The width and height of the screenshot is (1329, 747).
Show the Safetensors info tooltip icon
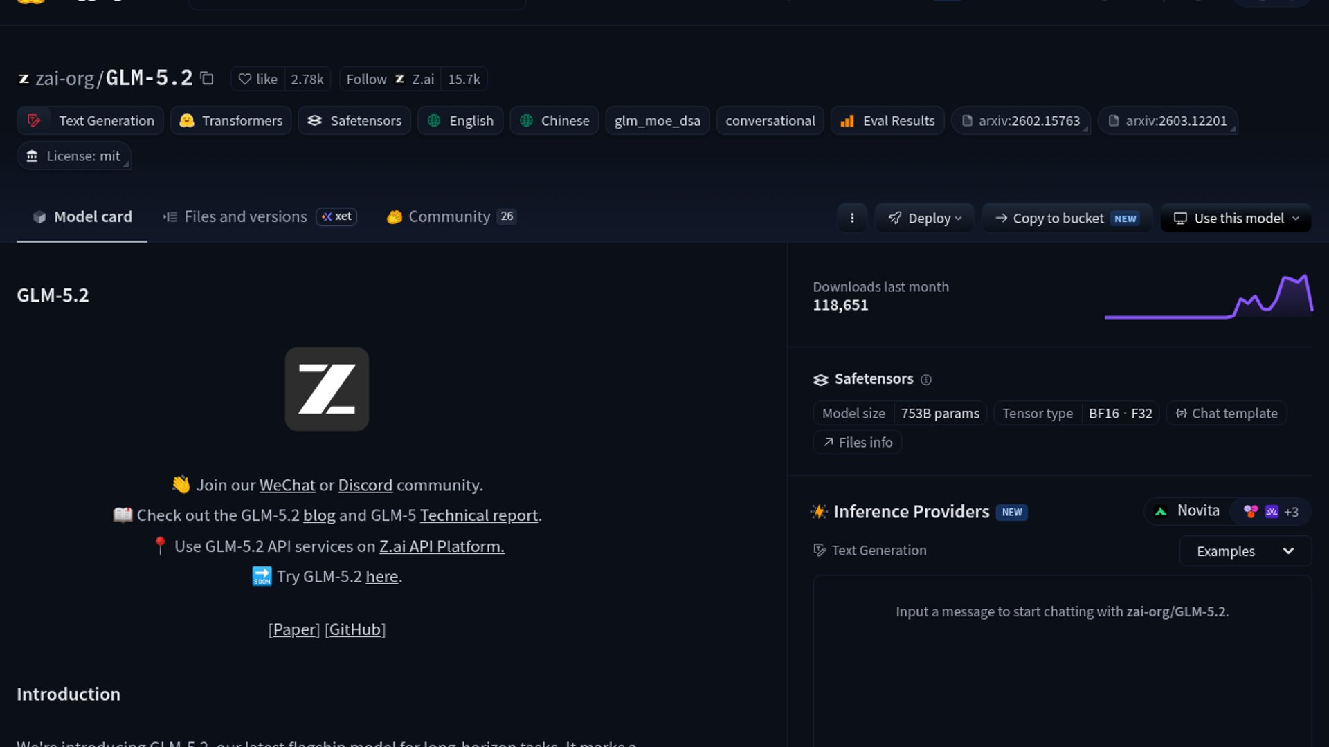(x=926, y=380)
